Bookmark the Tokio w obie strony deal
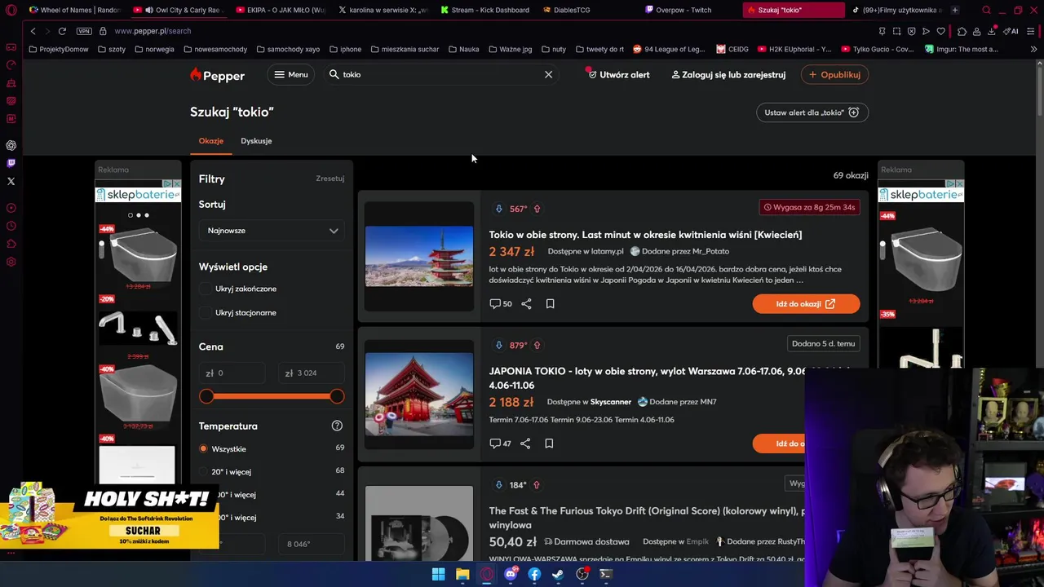The height and width of the screenshot is (587, 1044). click(550, 303)
